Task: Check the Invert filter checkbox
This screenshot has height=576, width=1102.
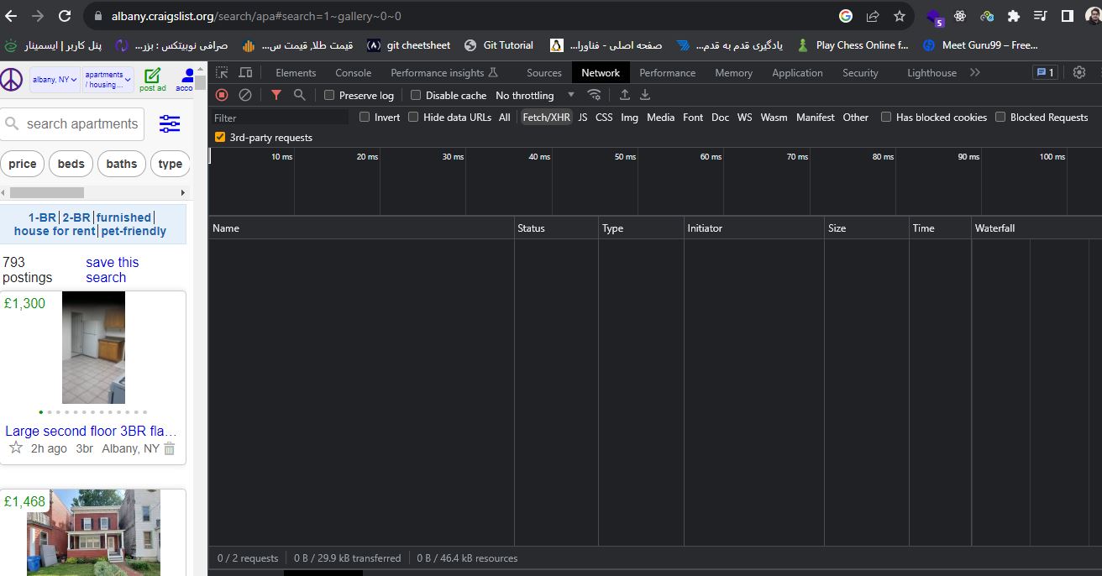Action: point(365,117)
